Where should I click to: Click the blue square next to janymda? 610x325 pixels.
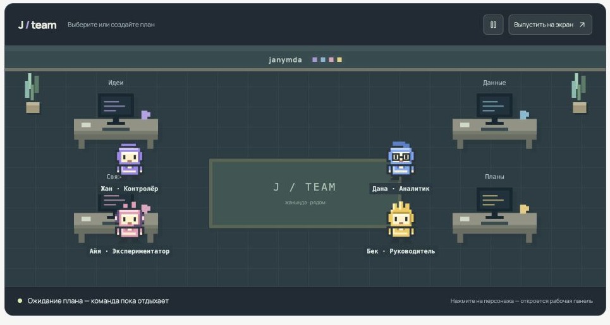tap(323, 60)
